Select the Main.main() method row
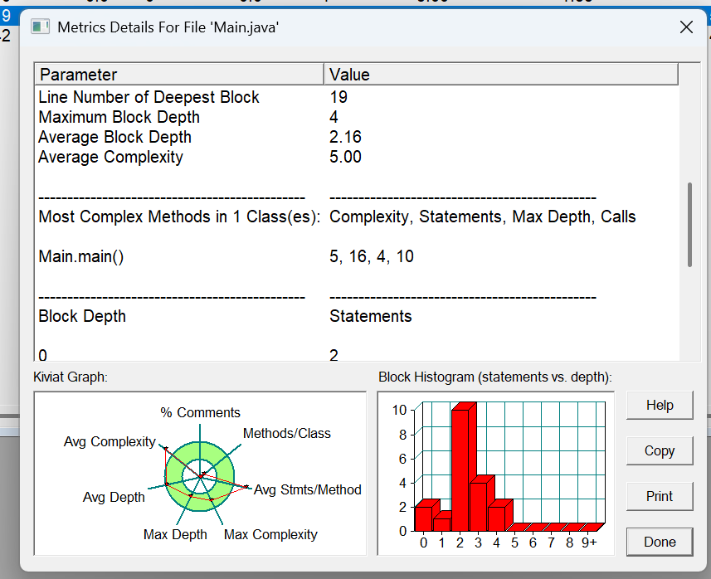711x579 pixels. [357, 256]
